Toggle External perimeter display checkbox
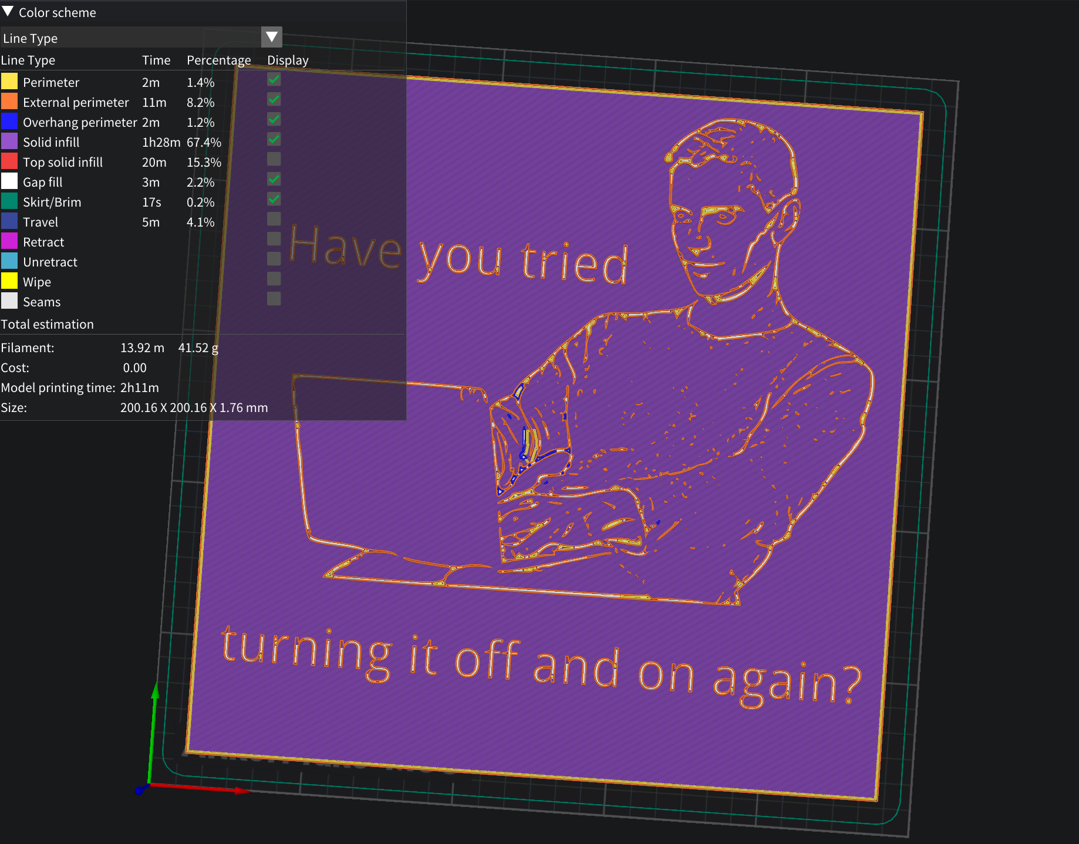The image size is (1079, 844). pyautogui.click(x=274, y=99)
